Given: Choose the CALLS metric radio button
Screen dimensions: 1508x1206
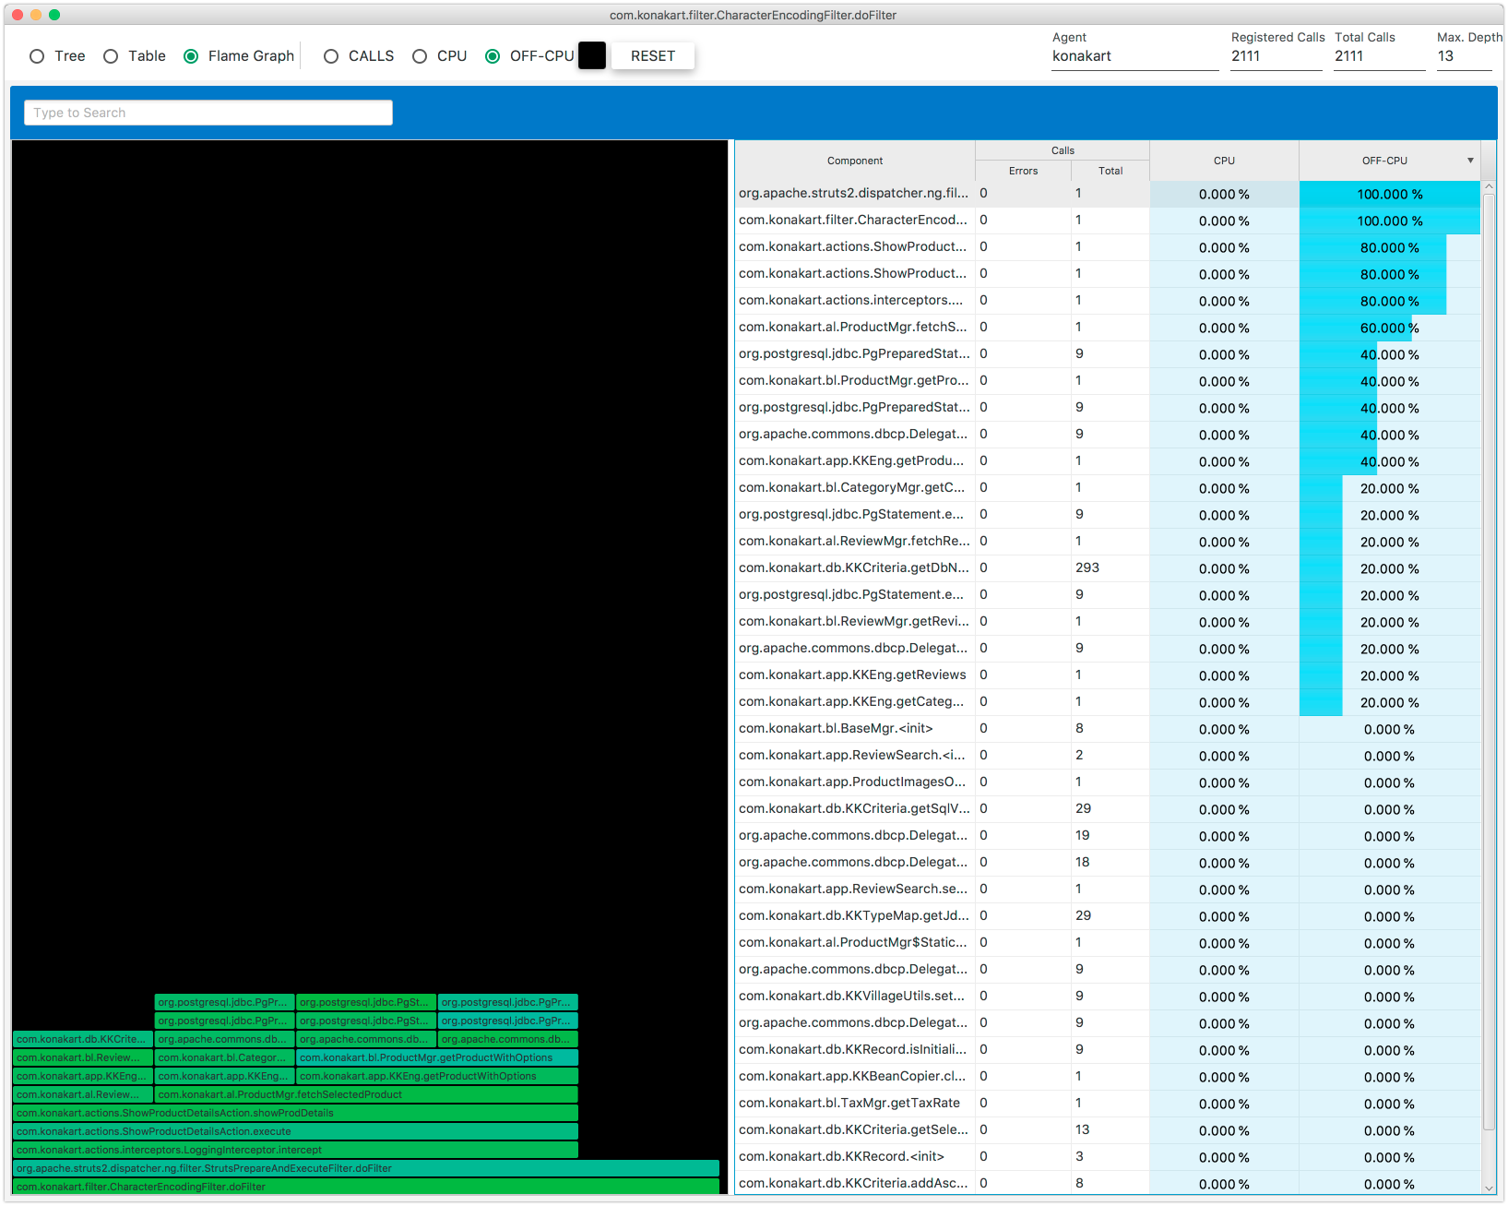Looking at the screenshot, I should pos(331,56).
